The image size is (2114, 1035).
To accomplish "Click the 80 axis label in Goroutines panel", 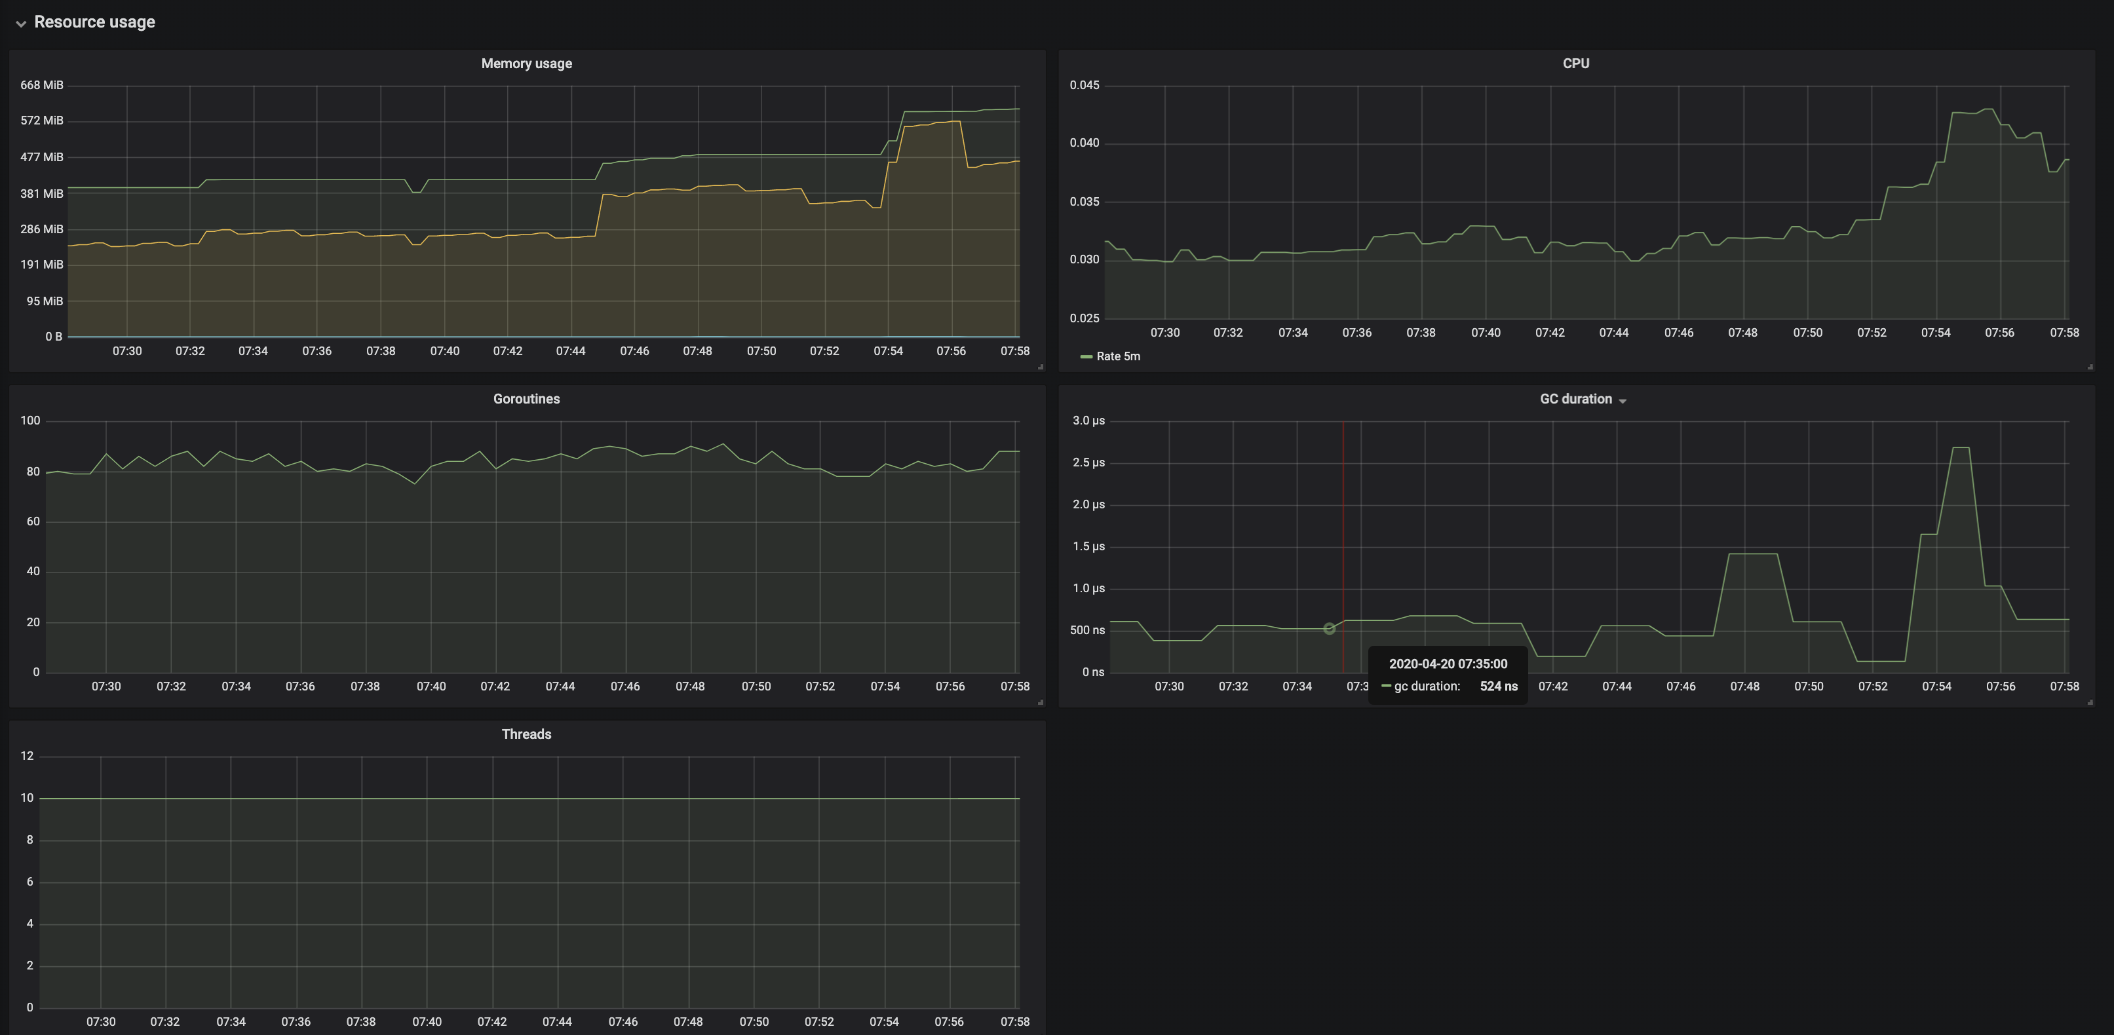I will [33, 472].
